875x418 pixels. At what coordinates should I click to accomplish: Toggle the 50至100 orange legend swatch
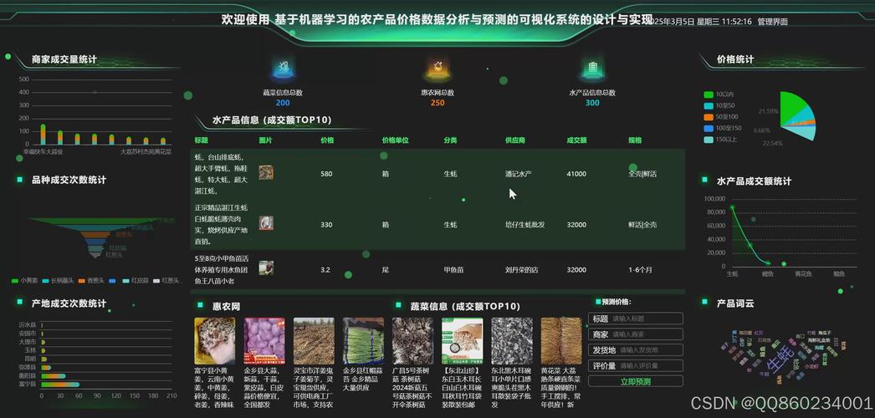(x=709, y=117)
